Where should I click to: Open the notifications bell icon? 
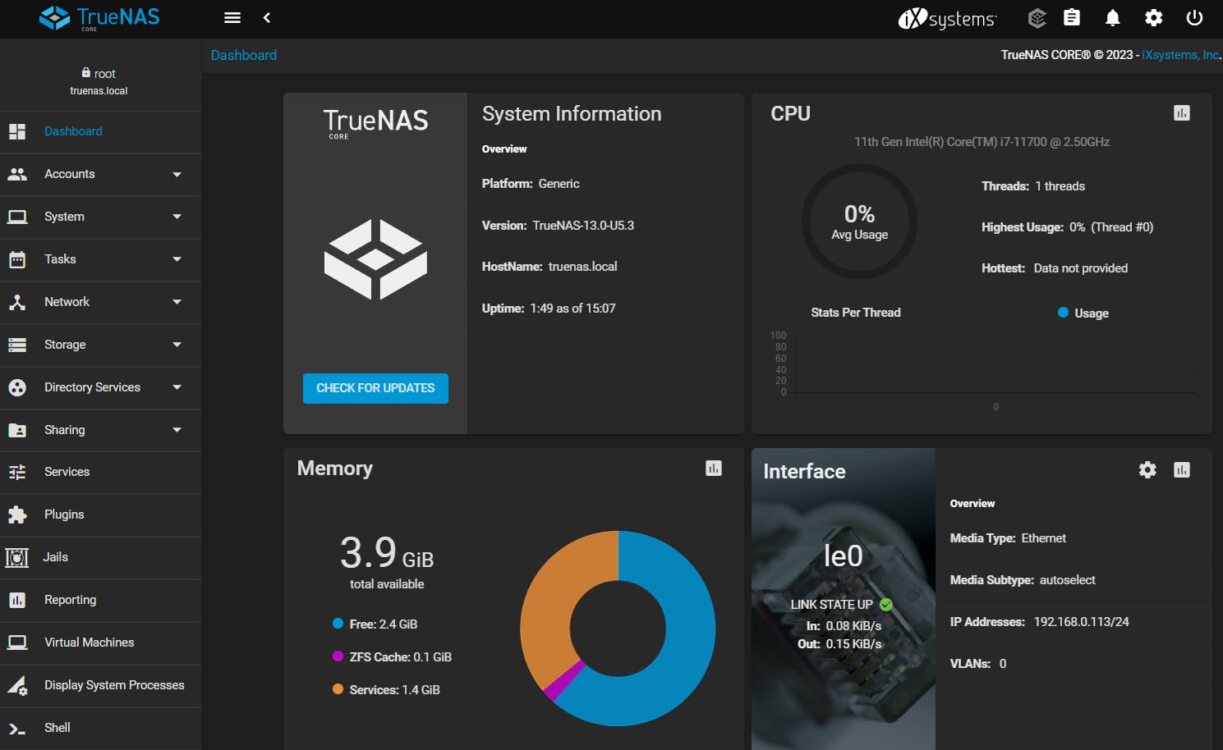[1112, 17]
